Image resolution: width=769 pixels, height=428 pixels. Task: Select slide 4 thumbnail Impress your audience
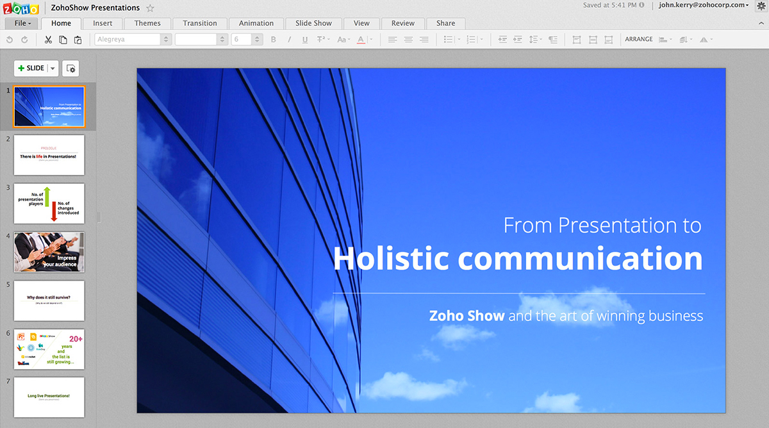(x=49, y=252)
